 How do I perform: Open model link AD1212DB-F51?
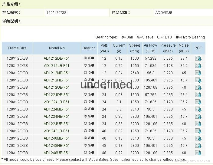click(x=57, y=58)
